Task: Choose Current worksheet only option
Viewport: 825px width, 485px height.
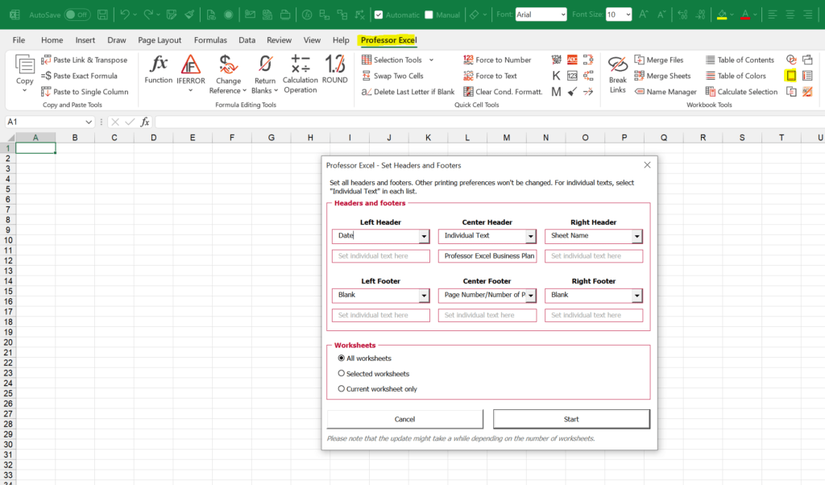Action: 341,388
